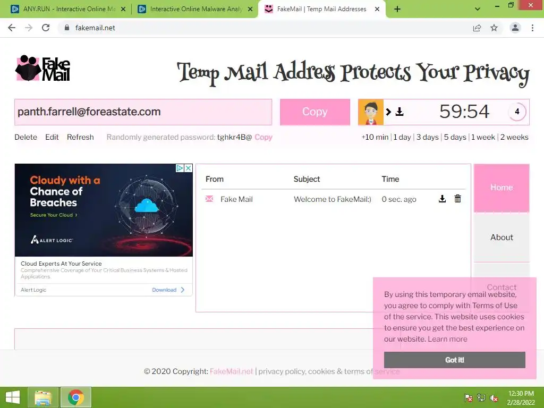Click the AdChoices icon on the ad
The image size is (544, 408).
click(x=180, y=168)
